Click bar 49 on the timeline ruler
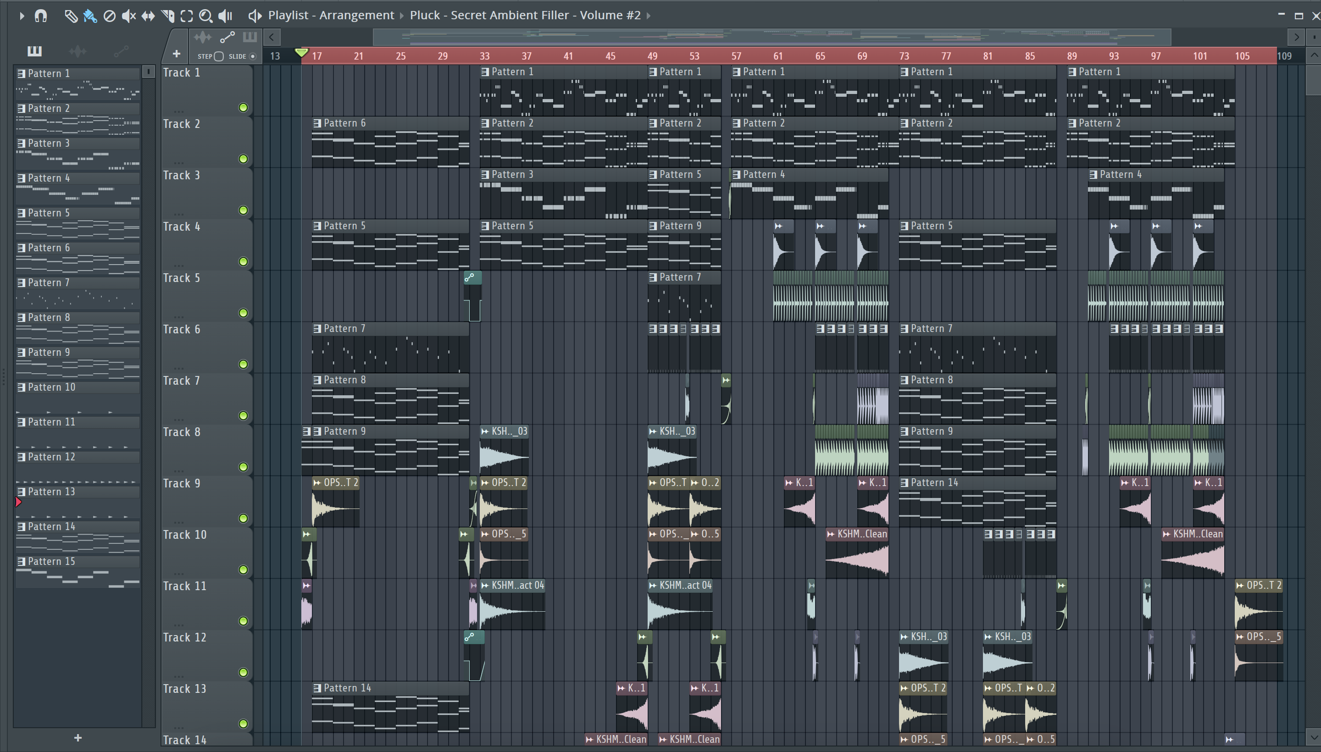 [652, 56]
